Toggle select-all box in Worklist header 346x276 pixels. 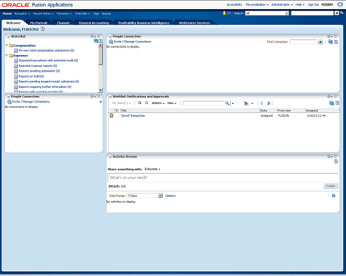[117, 111]
